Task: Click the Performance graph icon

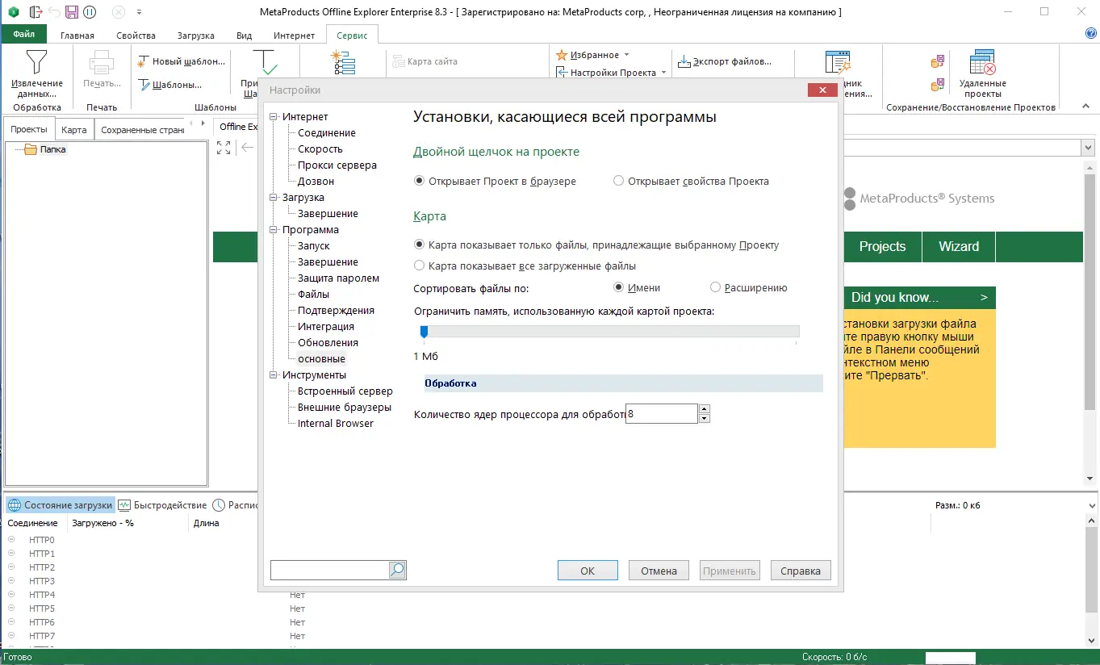Action: click(124, 505)
